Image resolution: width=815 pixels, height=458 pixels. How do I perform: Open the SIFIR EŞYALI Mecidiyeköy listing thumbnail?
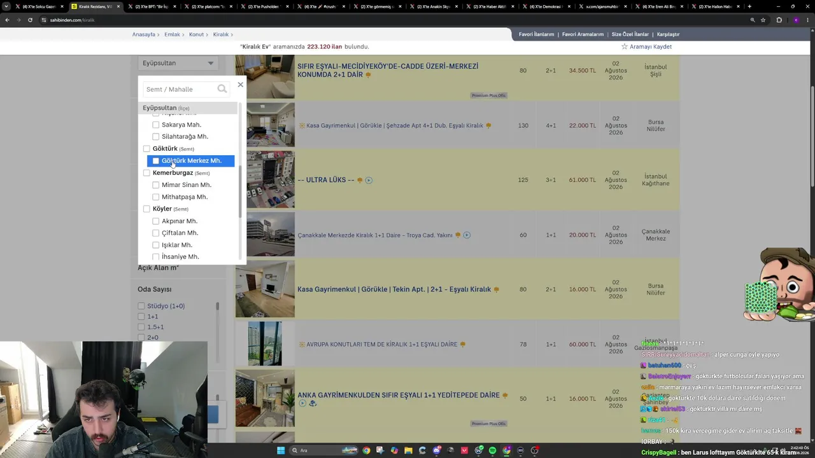click(265, 76)
